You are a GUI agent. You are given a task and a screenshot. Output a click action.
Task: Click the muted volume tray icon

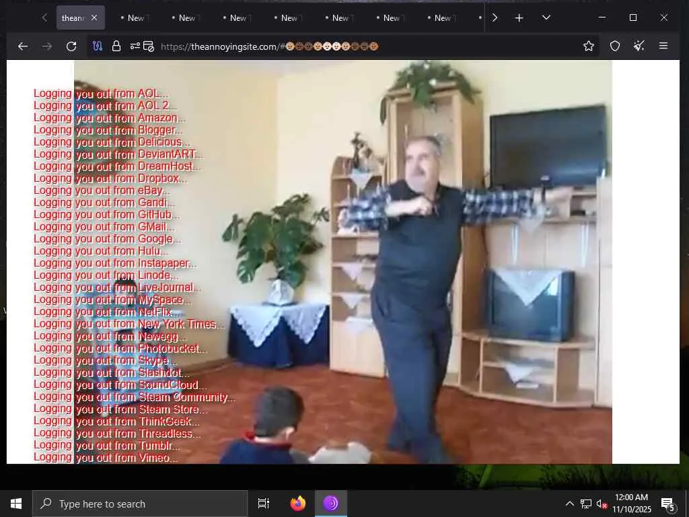[602, 504]
